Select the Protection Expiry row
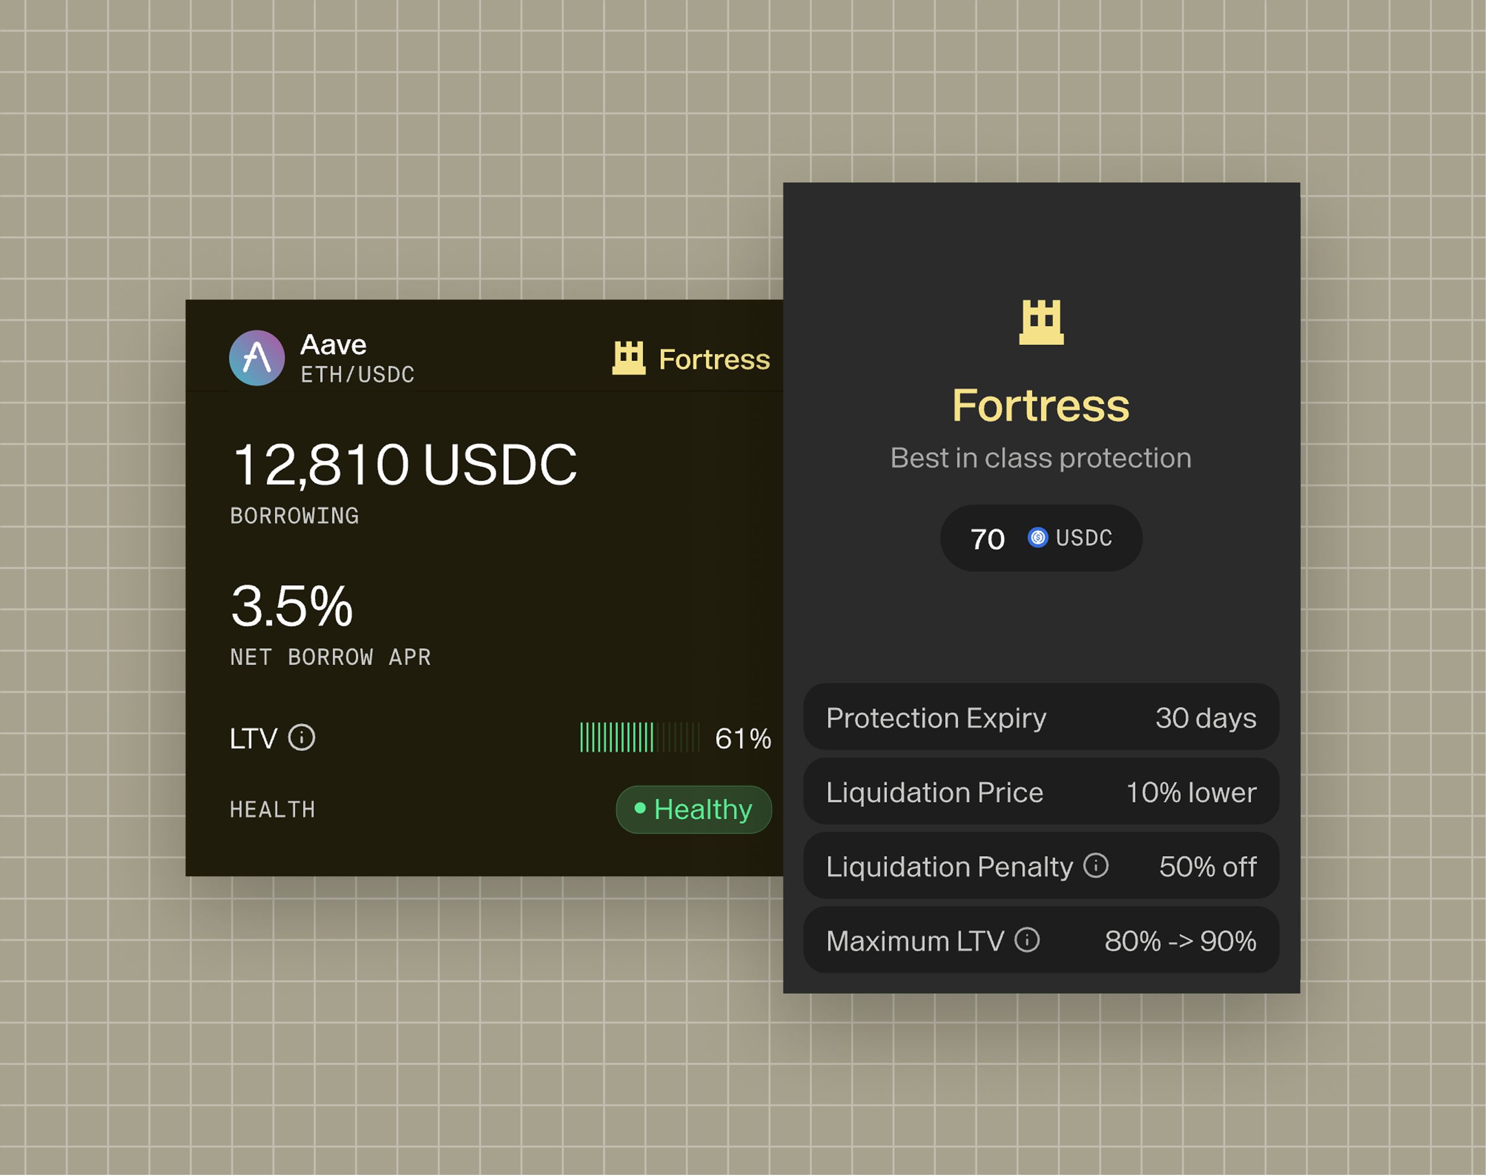 1040,717
